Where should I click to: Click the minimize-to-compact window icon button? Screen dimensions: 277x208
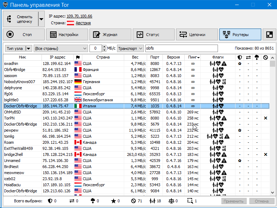(269, 35)
